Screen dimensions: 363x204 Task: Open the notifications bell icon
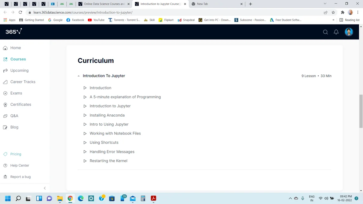(x=336, y=32)
